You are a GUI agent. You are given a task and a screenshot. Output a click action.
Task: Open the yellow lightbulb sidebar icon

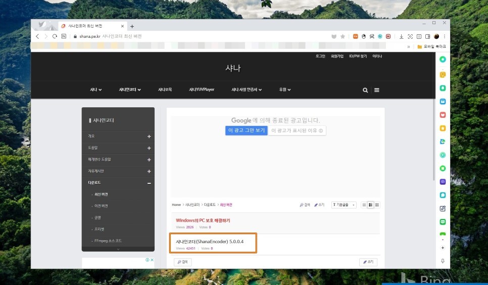click(443, 75)
